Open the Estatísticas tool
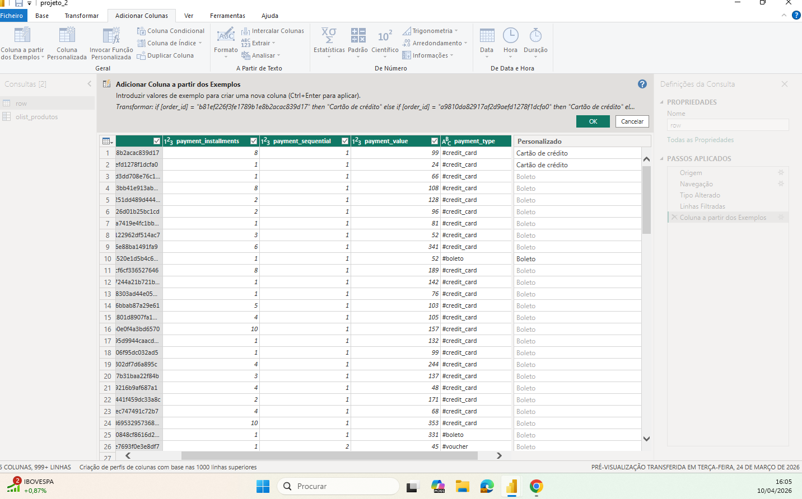 coord(329,36)
